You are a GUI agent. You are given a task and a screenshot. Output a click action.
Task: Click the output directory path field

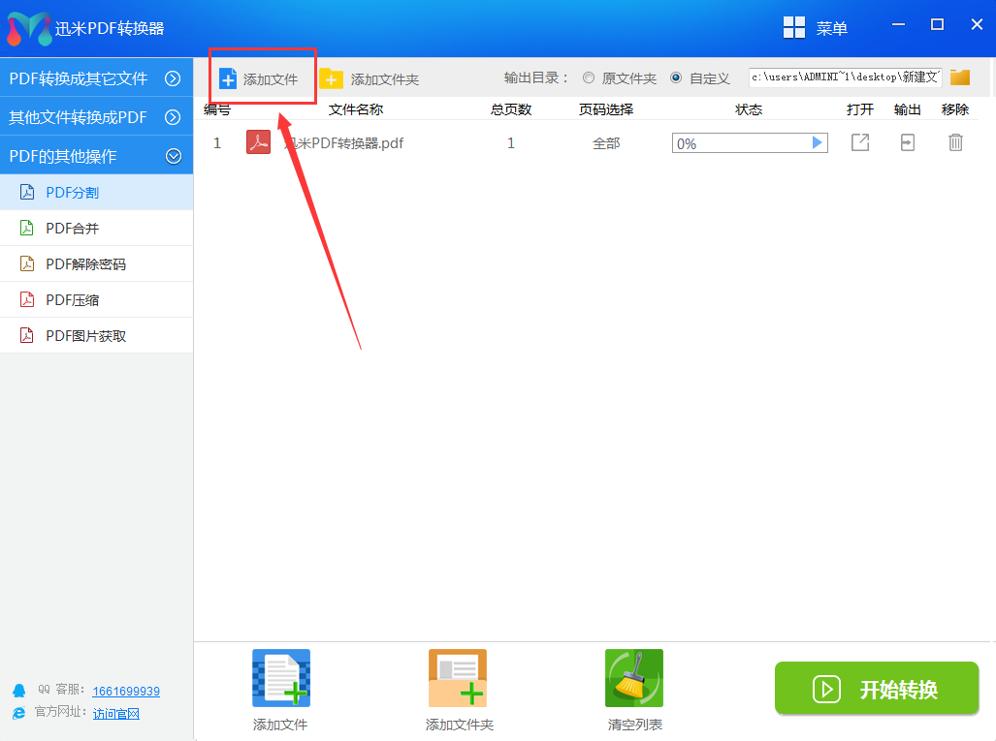tap(844, 77)
